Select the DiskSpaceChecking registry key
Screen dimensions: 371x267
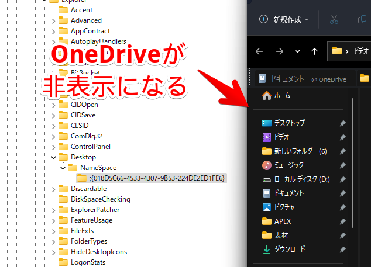pos(101,199)
